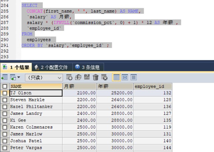
Task: Click the SELECT keyword on line 284
Action: click(x=29, y=5)
